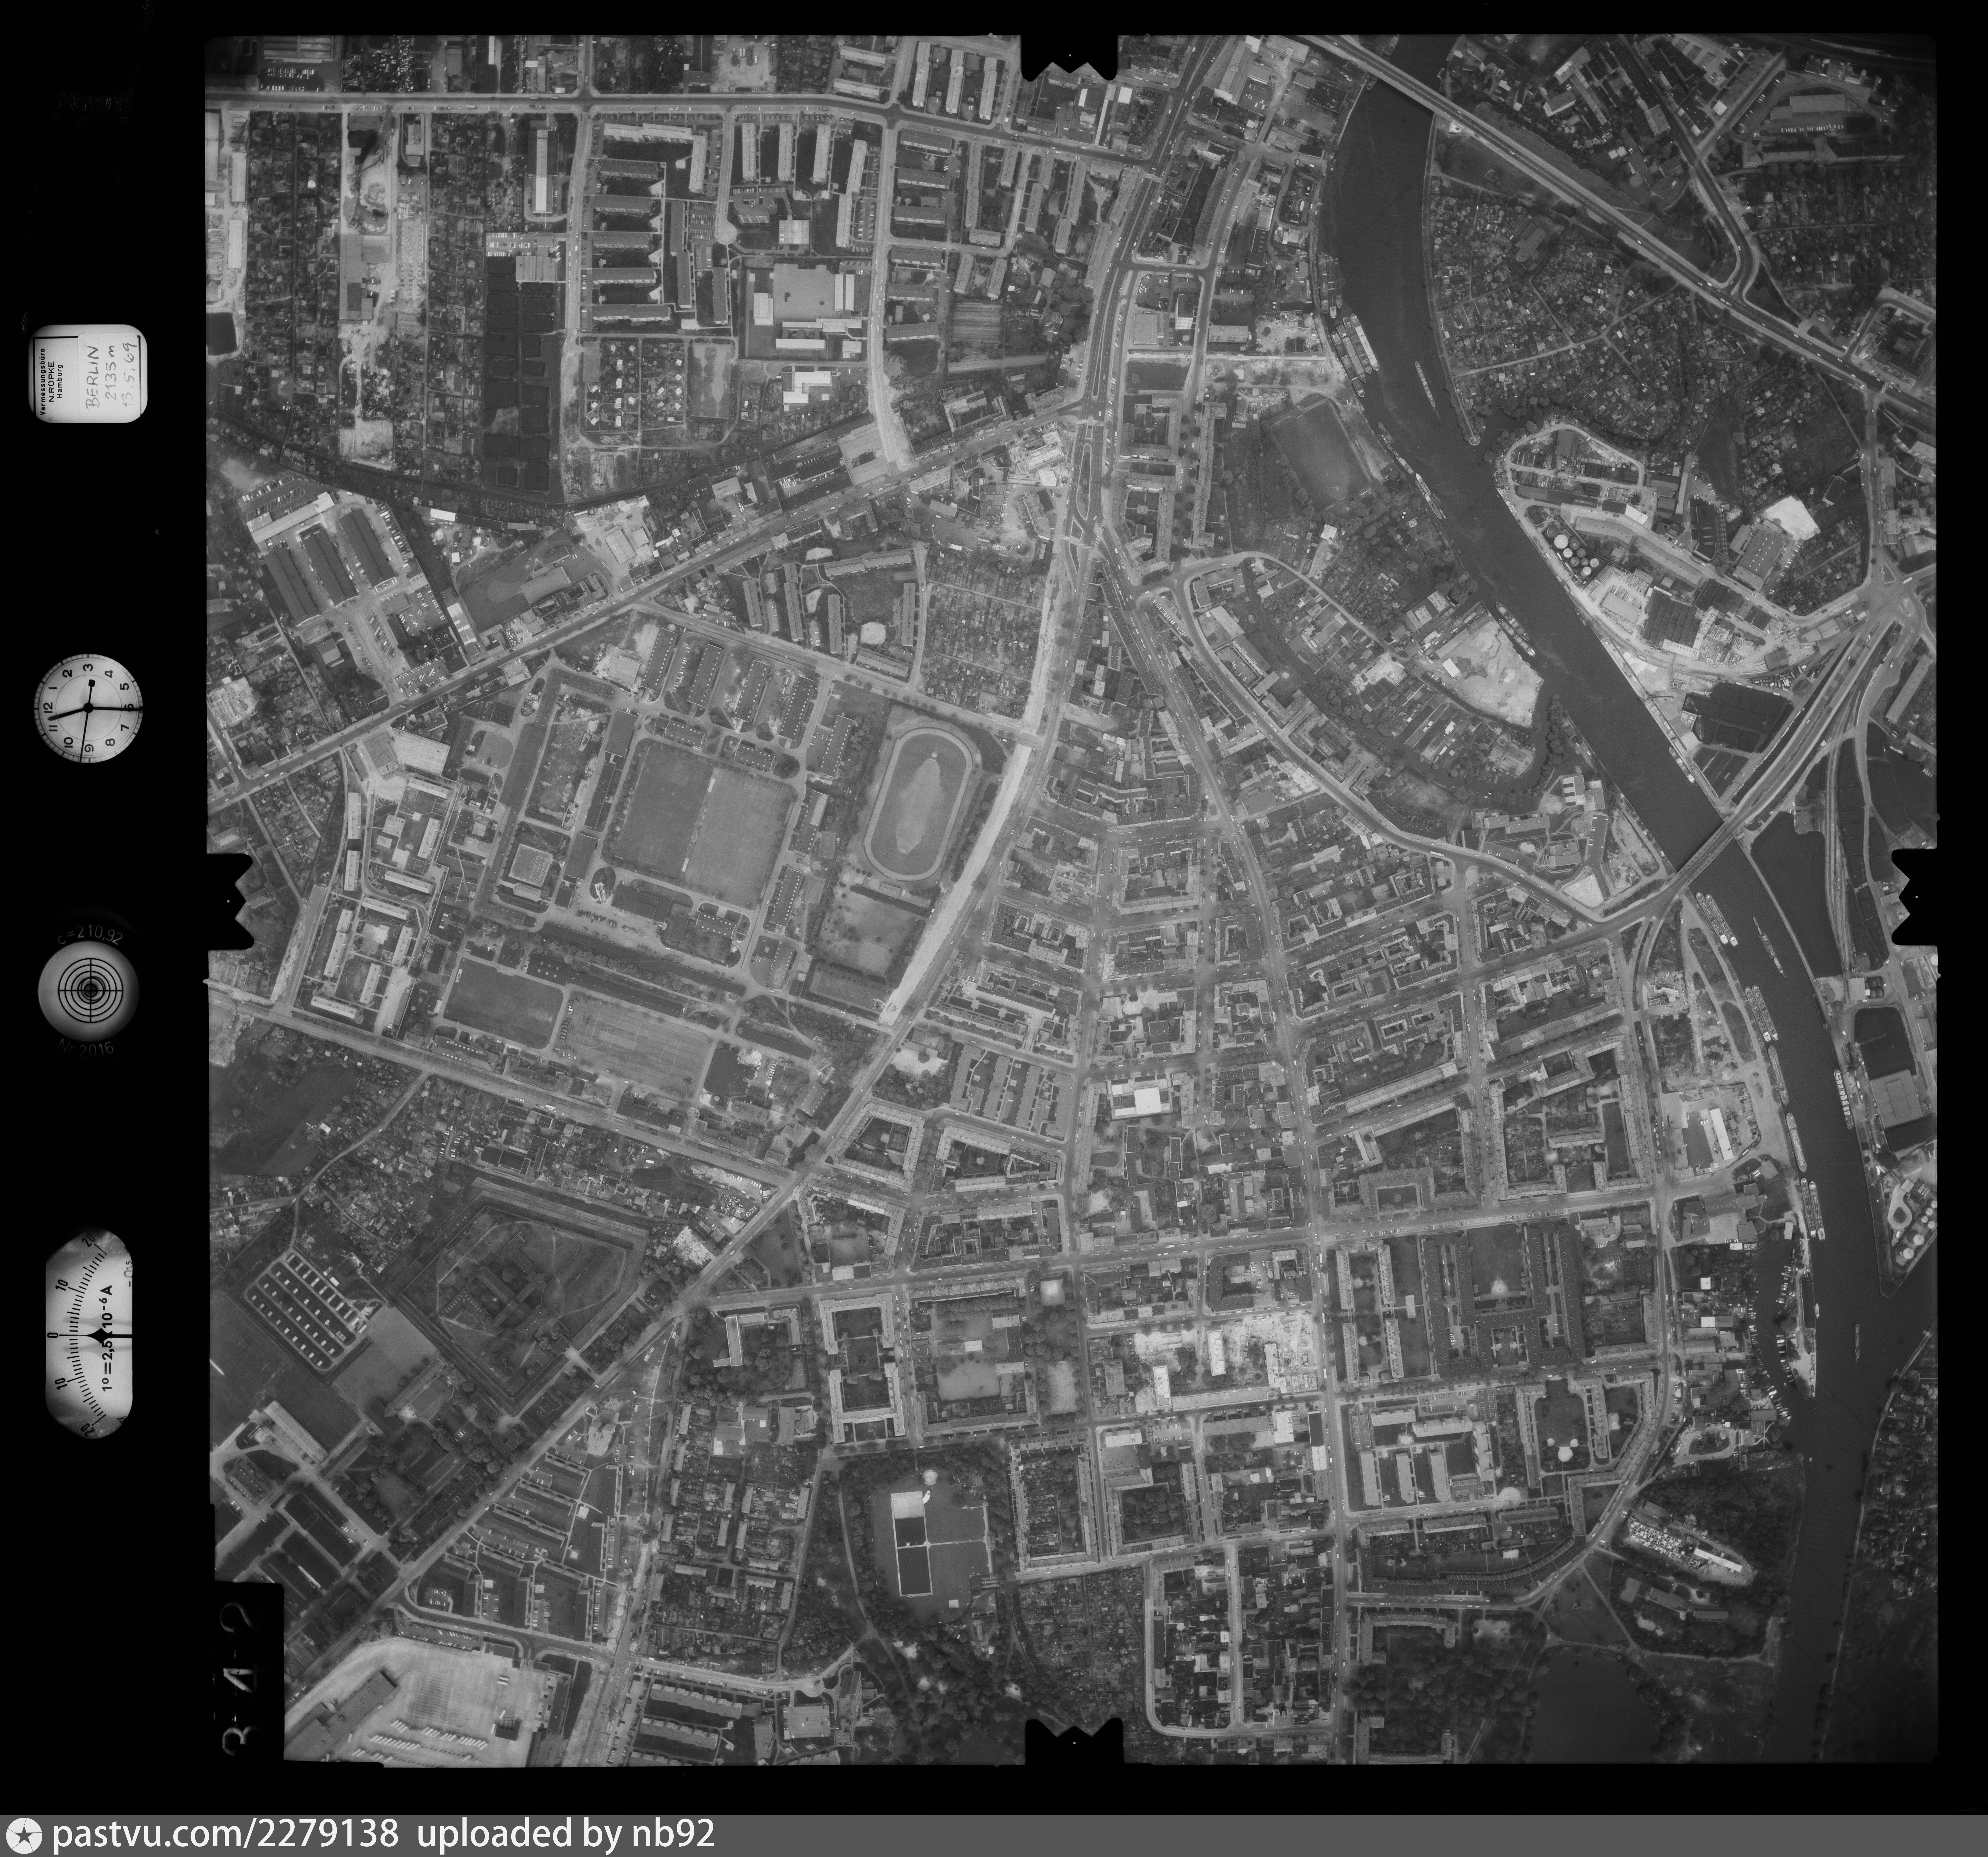The height and width of the screenshot is (1857, 1988).
Task: Click the analog clock face in margin
Action: (x=88, y=708)
